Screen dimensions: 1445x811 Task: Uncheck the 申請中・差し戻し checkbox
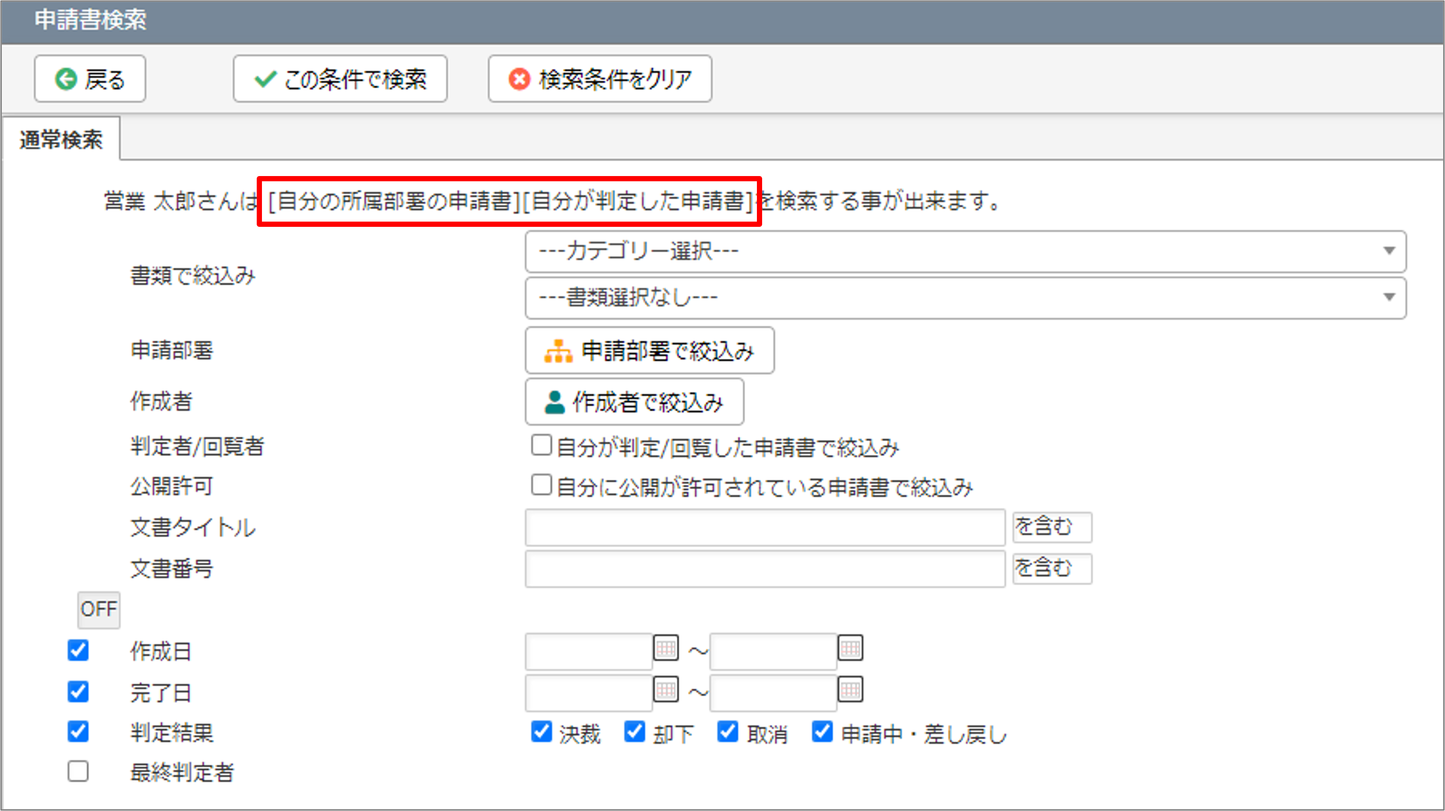822,731
